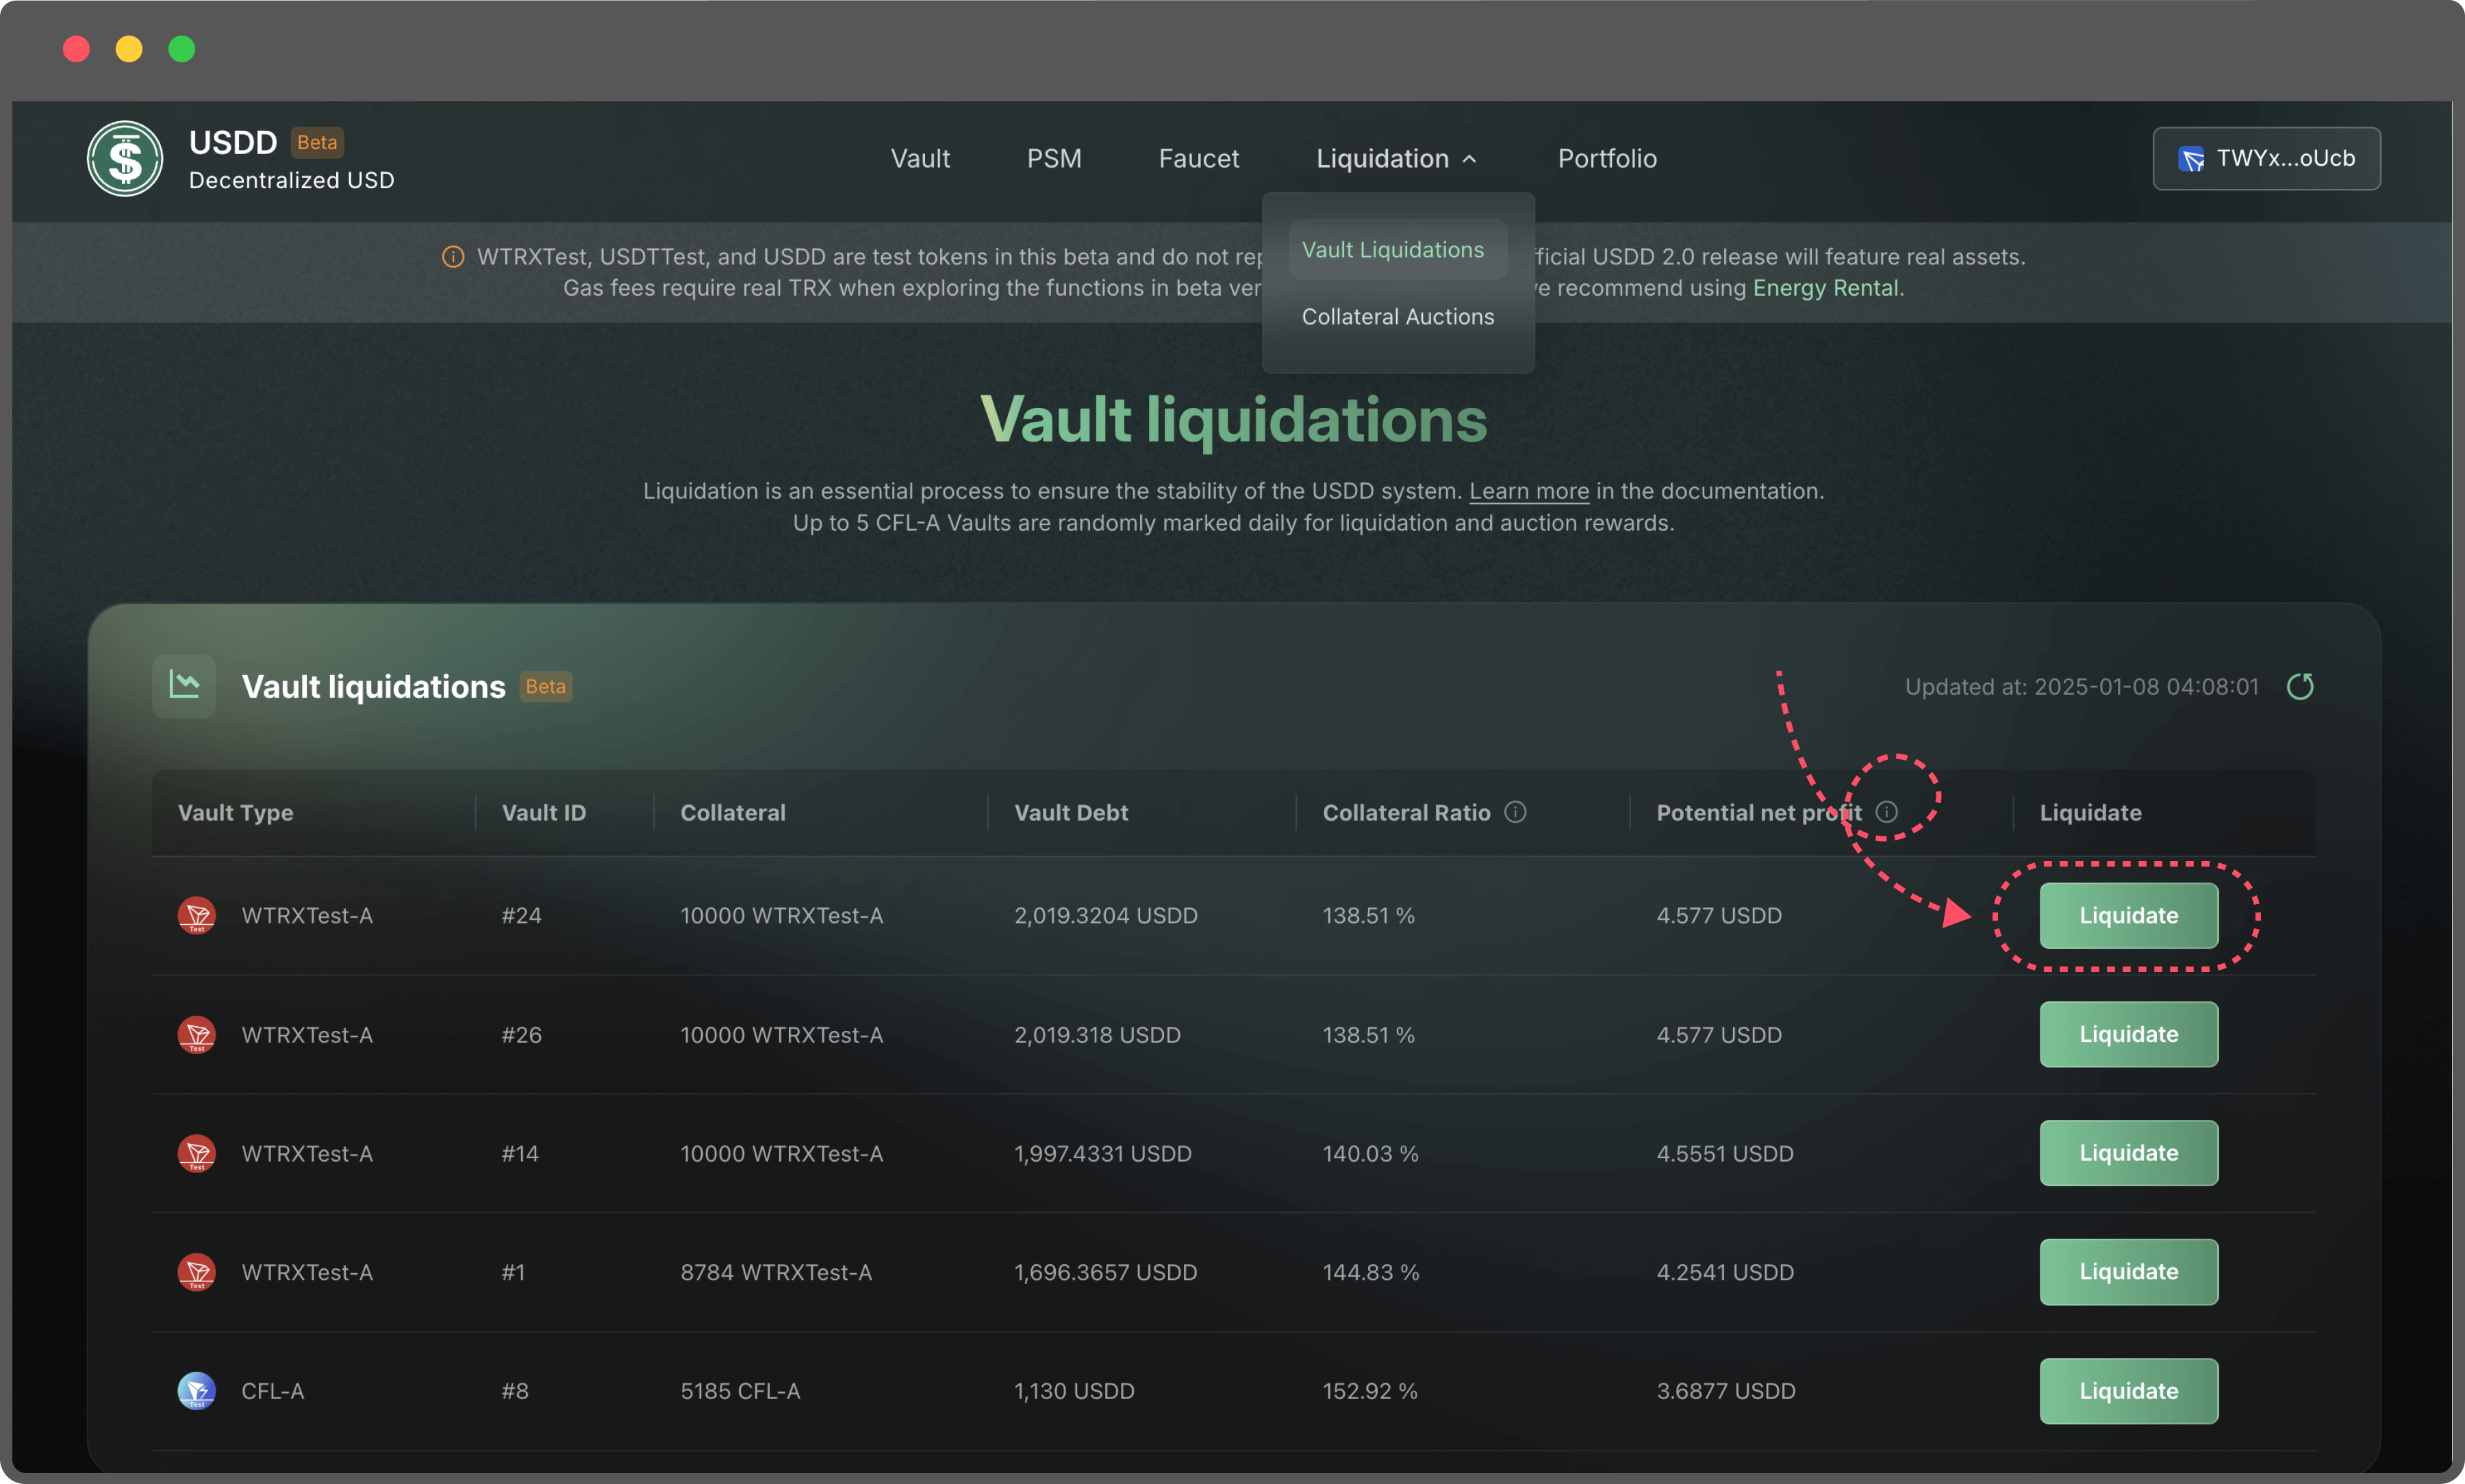Click Potential net profit info icon
Image resolution: width=2465 pixels, height=1484 pixels.
pyautogui.click(x=1886, y=811)
